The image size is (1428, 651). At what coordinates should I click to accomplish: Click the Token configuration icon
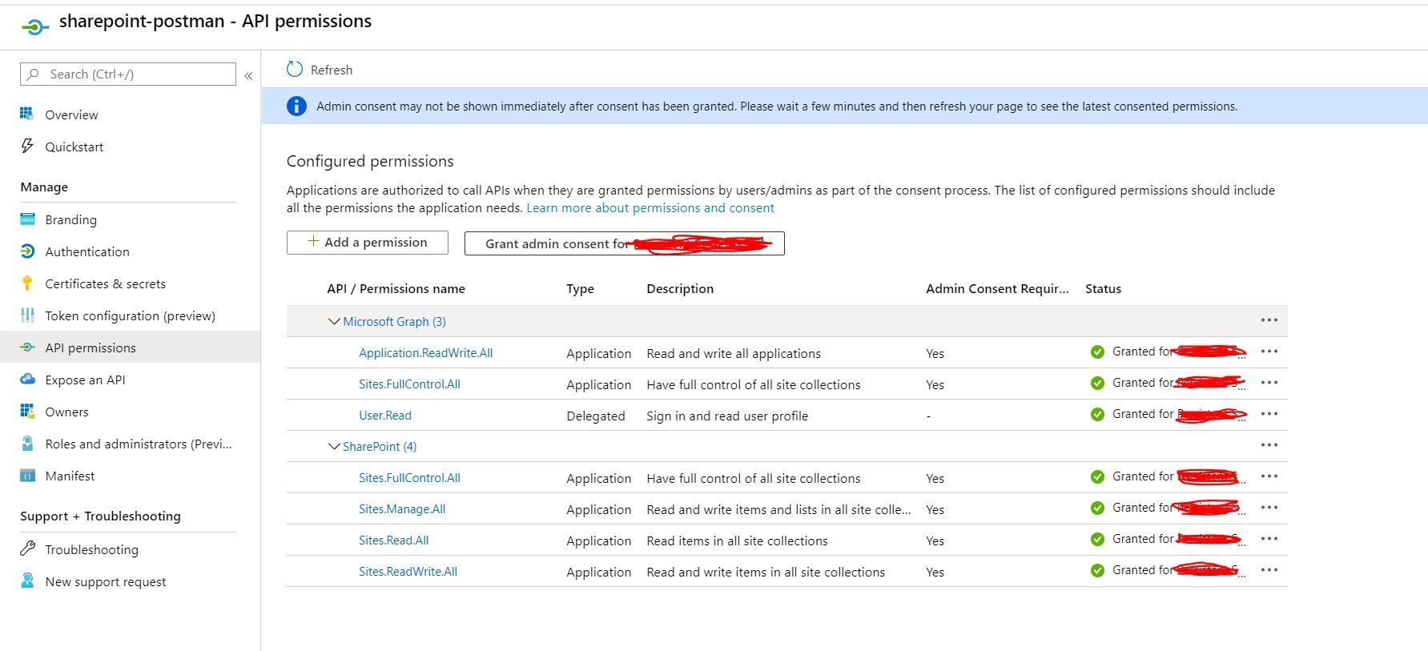coord(27,315)
